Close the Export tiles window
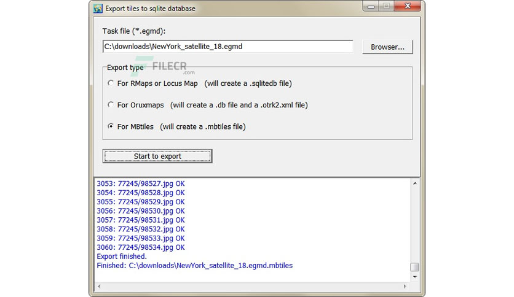Screen dimensions: 514x297 coord(408,6)
